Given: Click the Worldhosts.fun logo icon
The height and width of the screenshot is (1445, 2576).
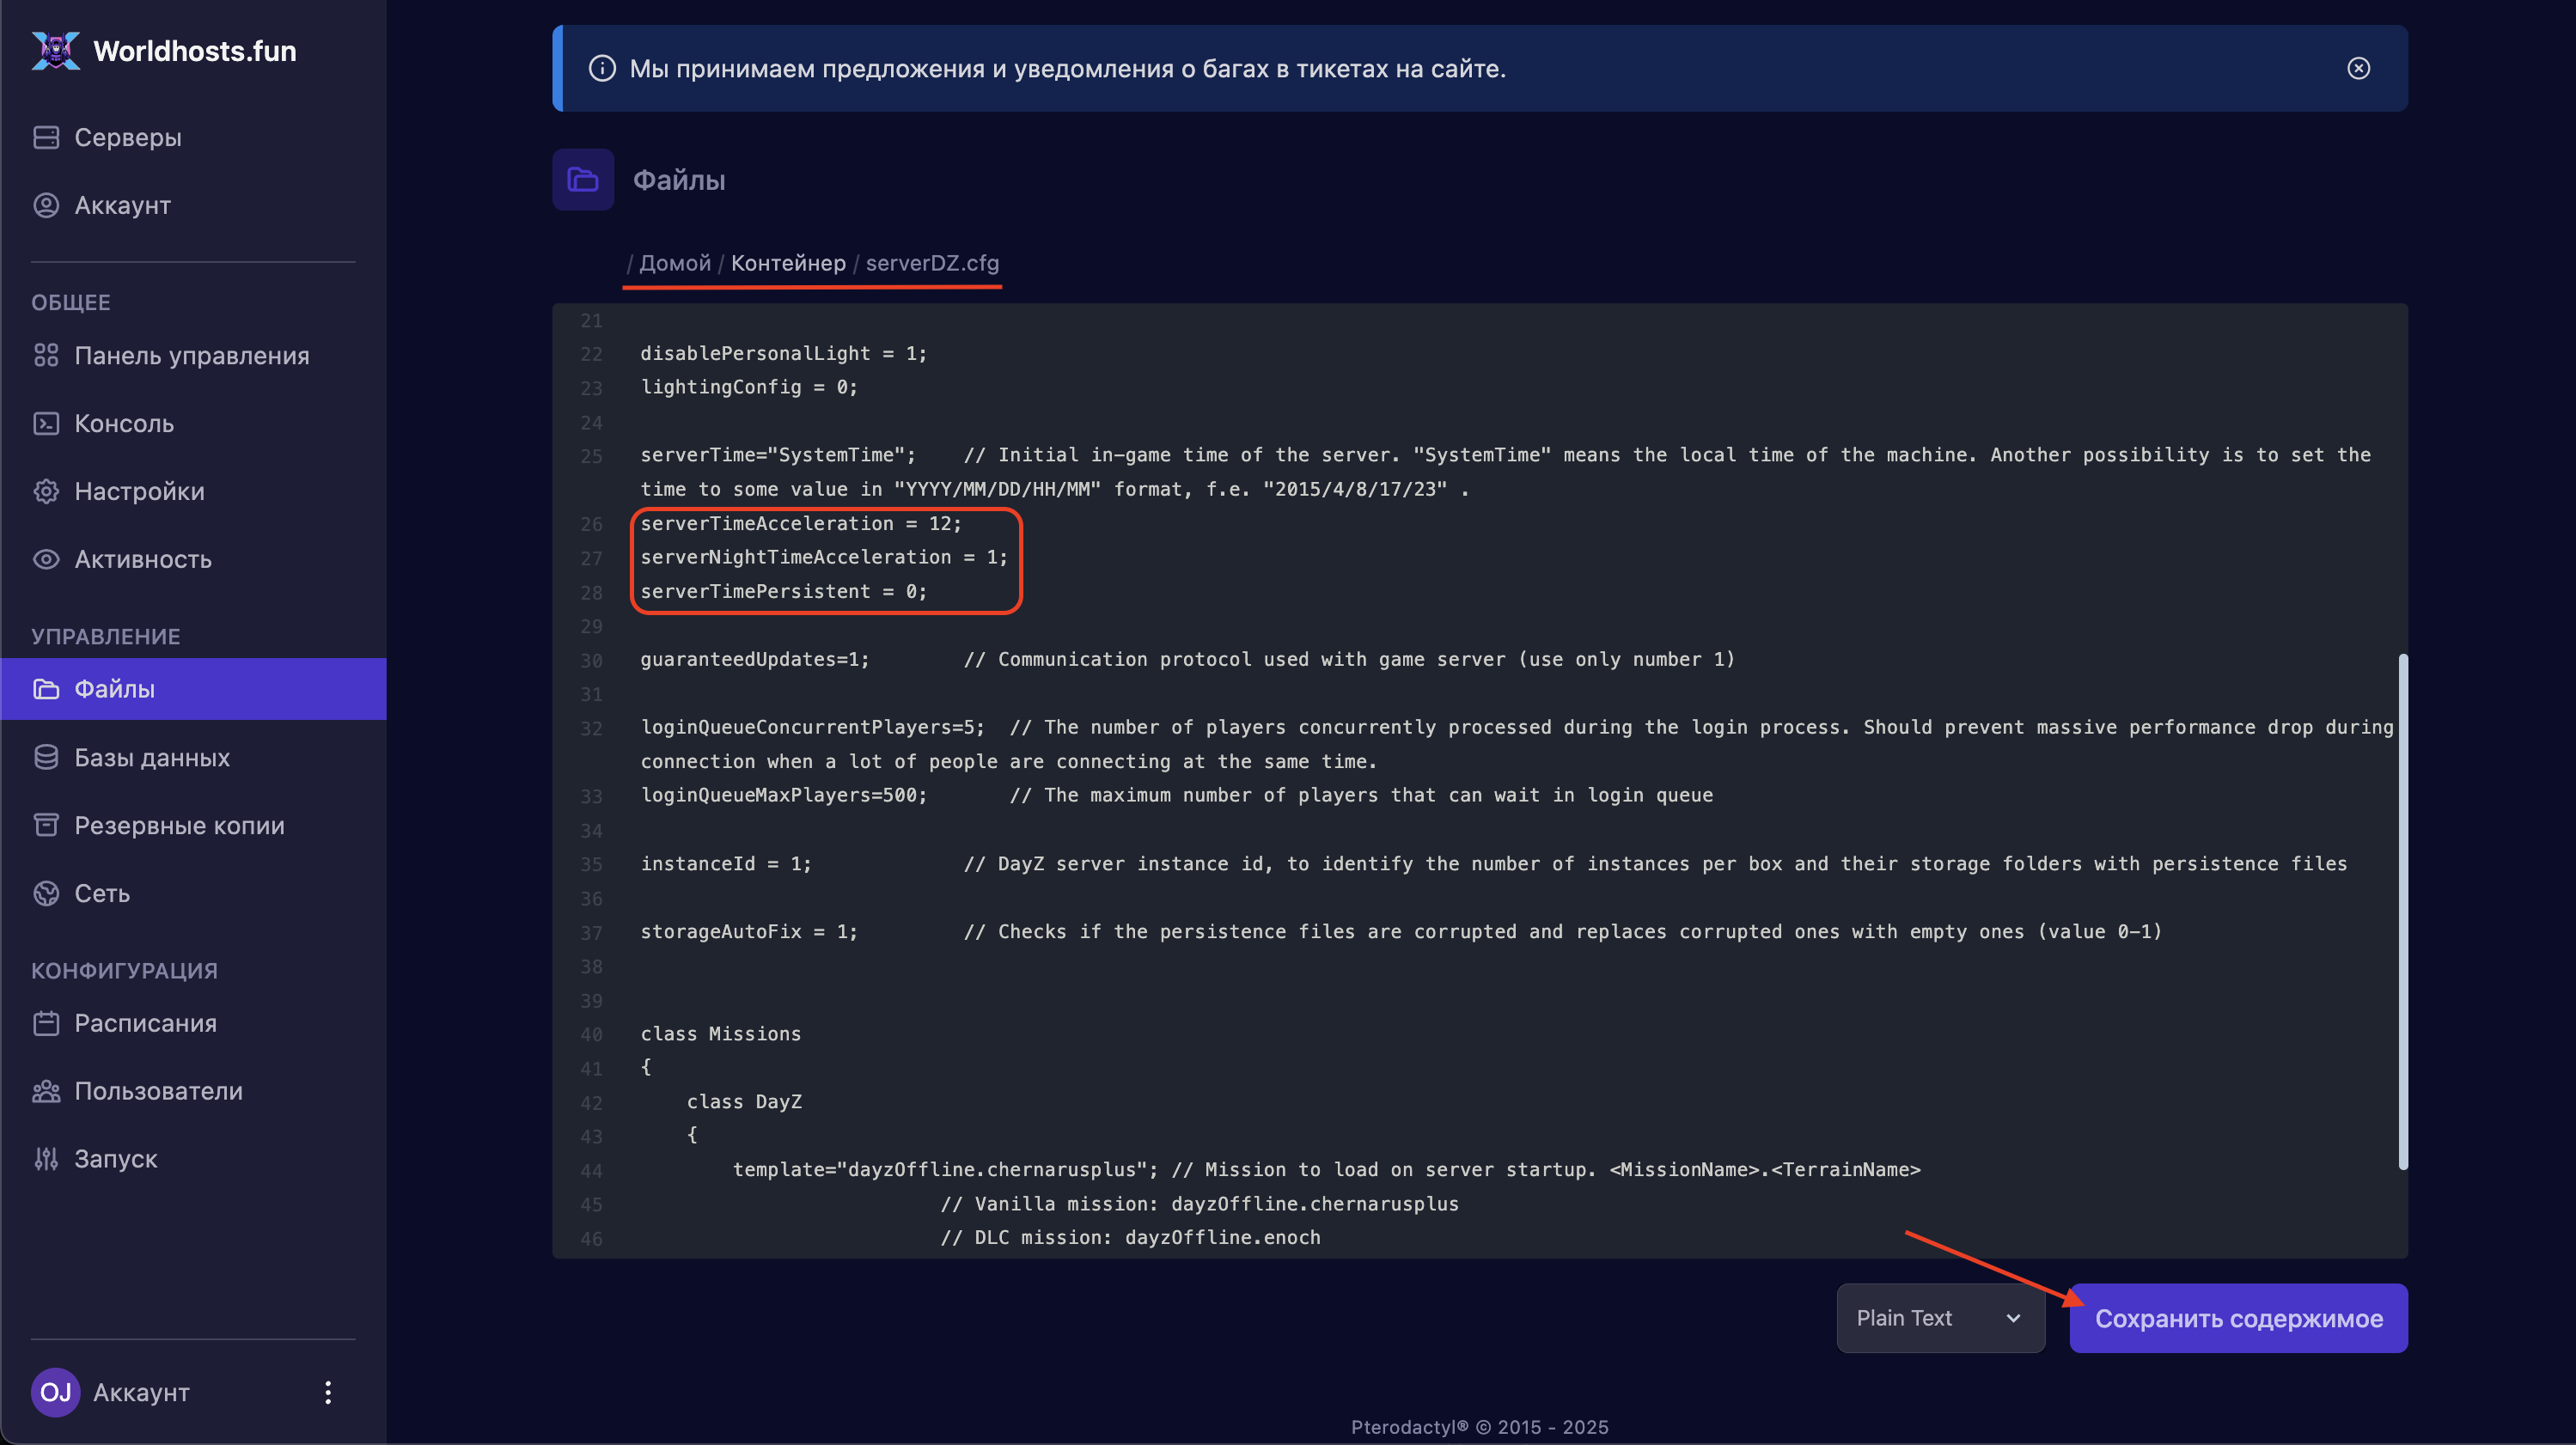Looking at the screenshot, I should pyautogui.click(x=55, y=51).
